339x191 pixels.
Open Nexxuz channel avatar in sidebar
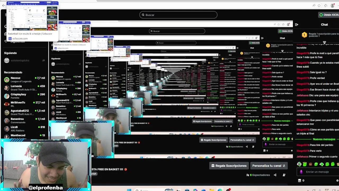[7, 80]
